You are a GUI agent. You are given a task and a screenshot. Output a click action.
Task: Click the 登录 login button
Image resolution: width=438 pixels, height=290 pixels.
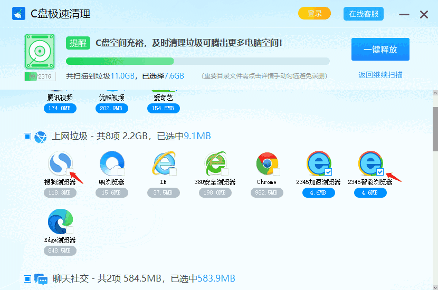(315, 13)
